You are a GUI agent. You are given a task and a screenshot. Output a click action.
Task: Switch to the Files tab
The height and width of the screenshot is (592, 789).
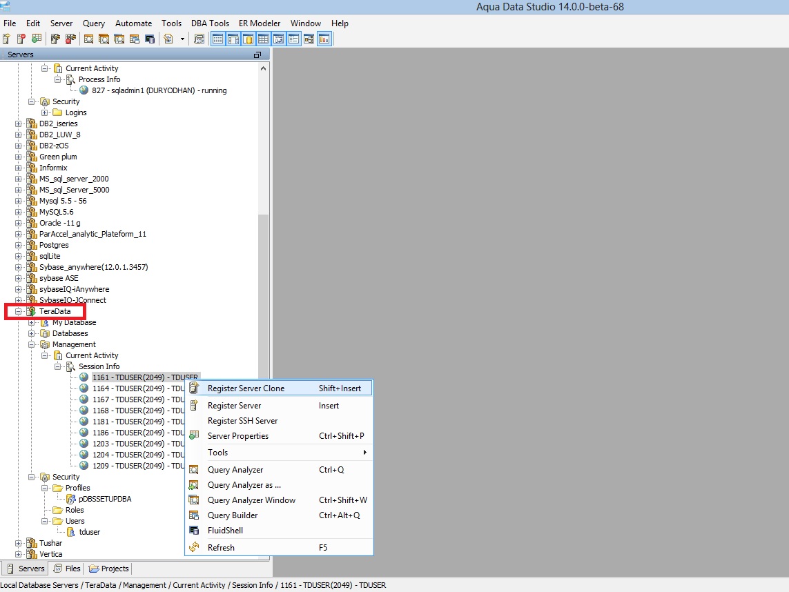68,569
